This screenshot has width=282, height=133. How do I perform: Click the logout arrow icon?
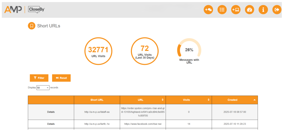pyautogui.click(x=277, y=10)
